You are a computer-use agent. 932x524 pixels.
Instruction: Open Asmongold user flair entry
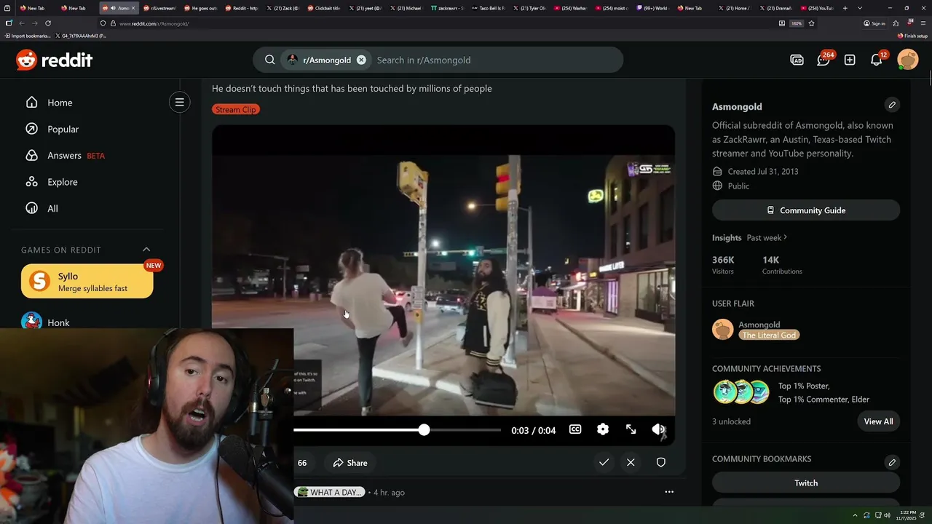pos(756,330)
